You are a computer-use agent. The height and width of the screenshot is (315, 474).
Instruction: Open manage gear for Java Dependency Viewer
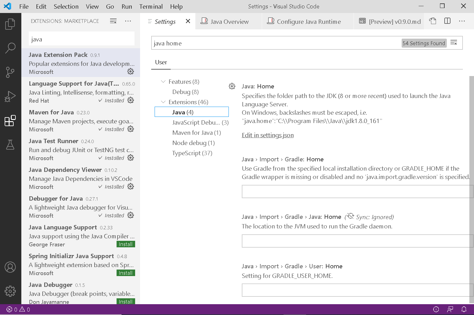click(131, 186)
